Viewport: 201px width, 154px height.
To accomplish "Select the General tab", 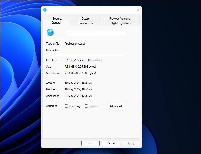I will click(x=56, y=23).
